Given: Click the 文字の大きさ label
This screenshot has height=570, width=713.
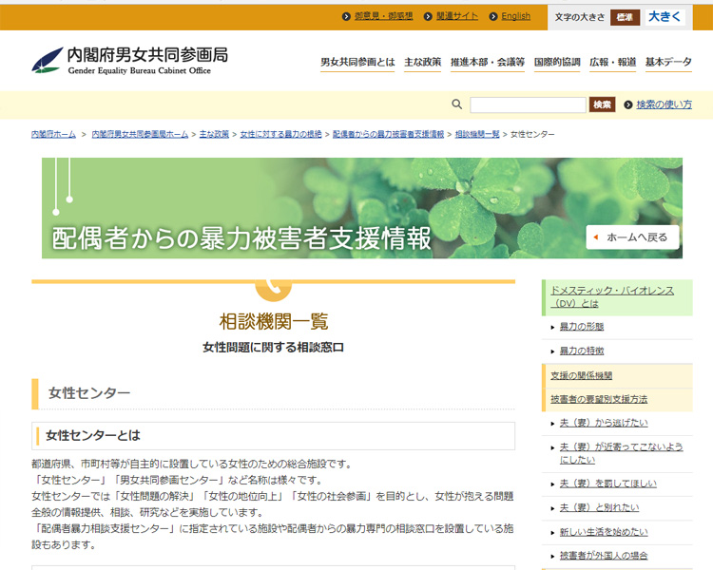Looking at the screenshot, I should pos(579,17).
